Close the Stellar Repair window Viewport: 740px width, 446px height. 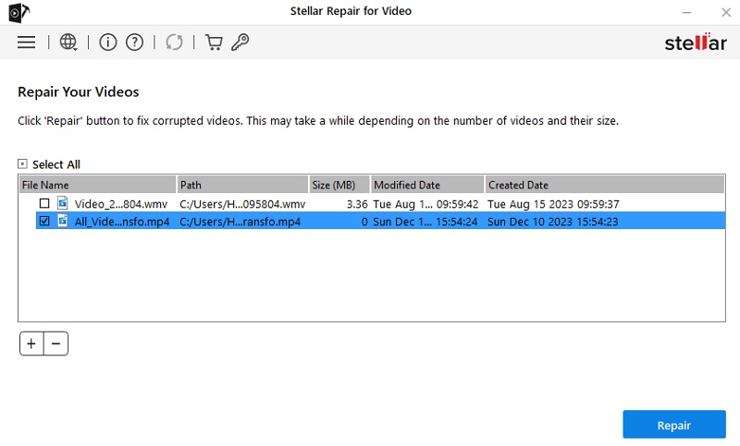click(726, 13)
